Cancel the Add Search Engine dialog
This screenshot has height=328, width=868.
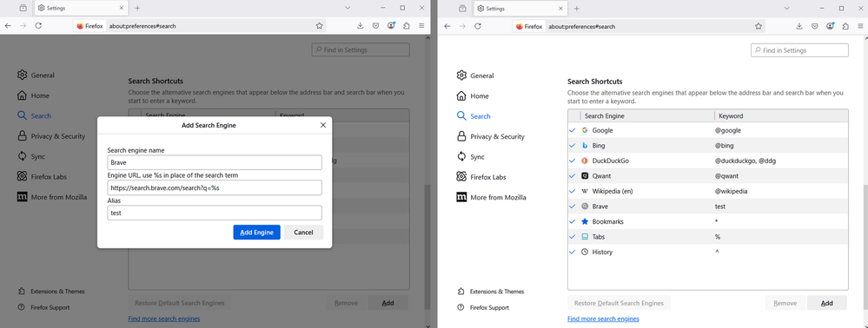[x=303, y=233]
